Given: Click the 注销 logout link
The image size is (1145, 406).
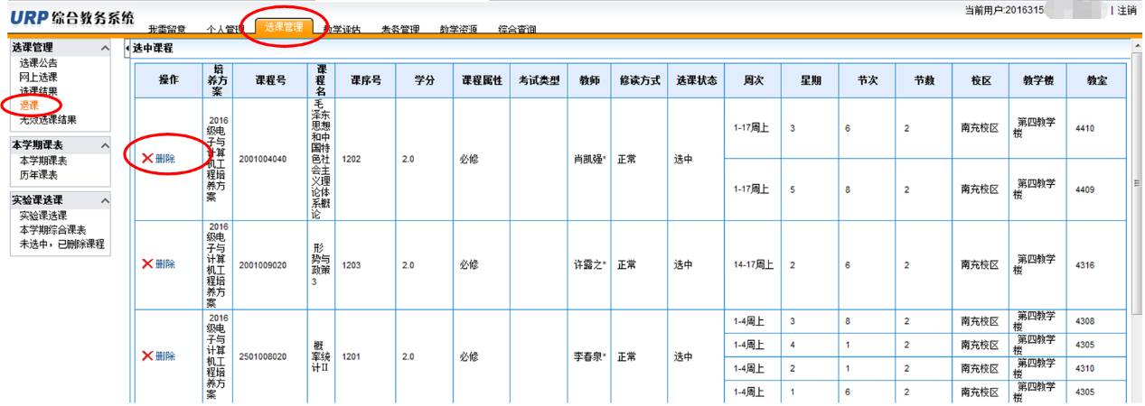Looking at the screenshot, I should tap(1126, 11).
